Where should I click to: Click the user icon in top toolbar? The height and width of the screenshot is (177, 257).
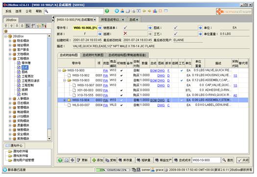pos(122,11)
